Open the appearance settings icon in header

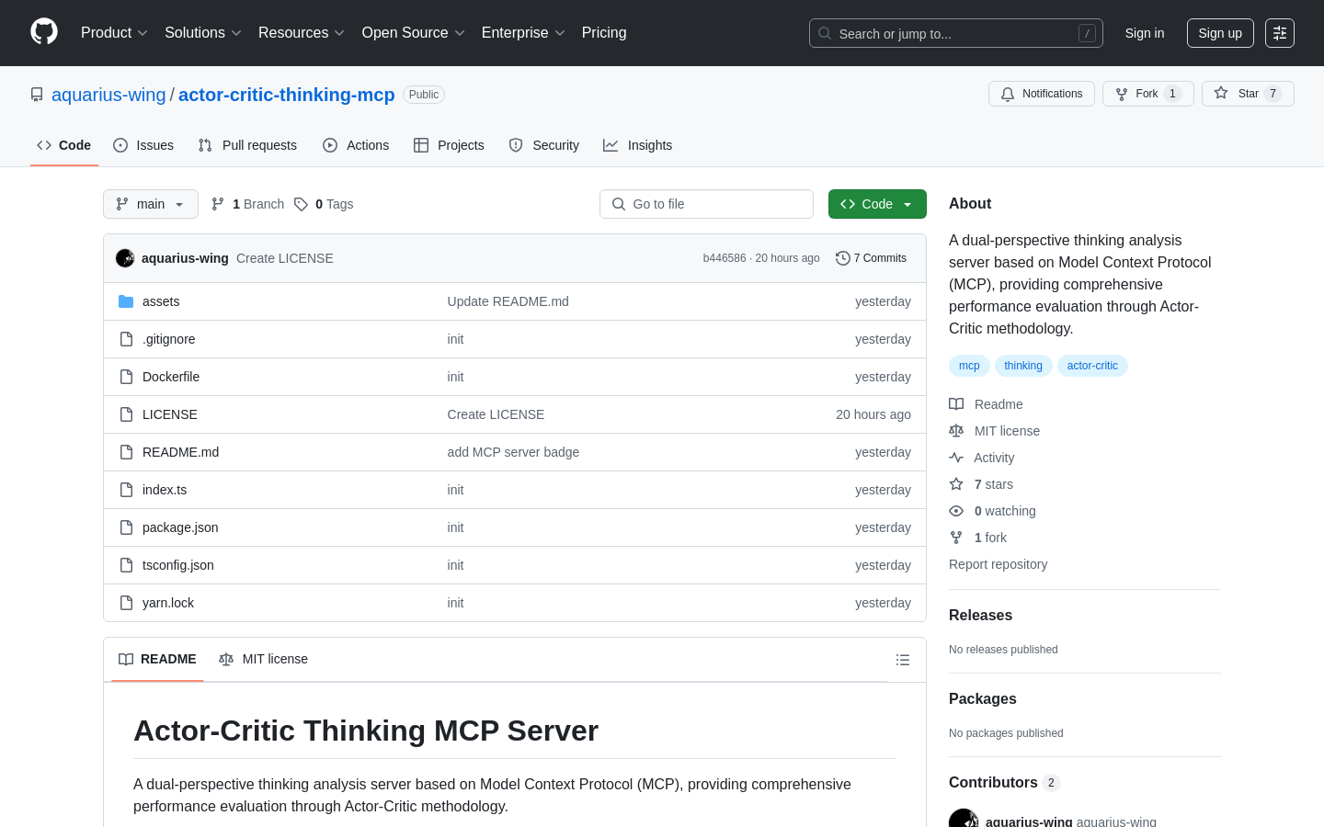pos(1280,33)
